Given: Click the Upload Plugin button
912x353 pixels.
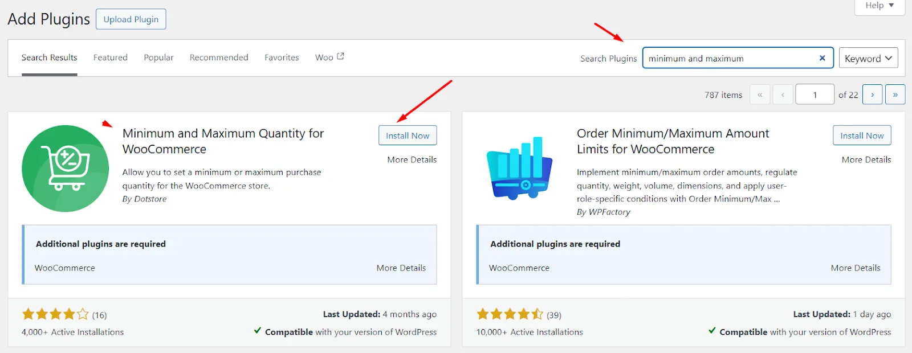Looking at the screenshot, I should (x=131, y=19).
